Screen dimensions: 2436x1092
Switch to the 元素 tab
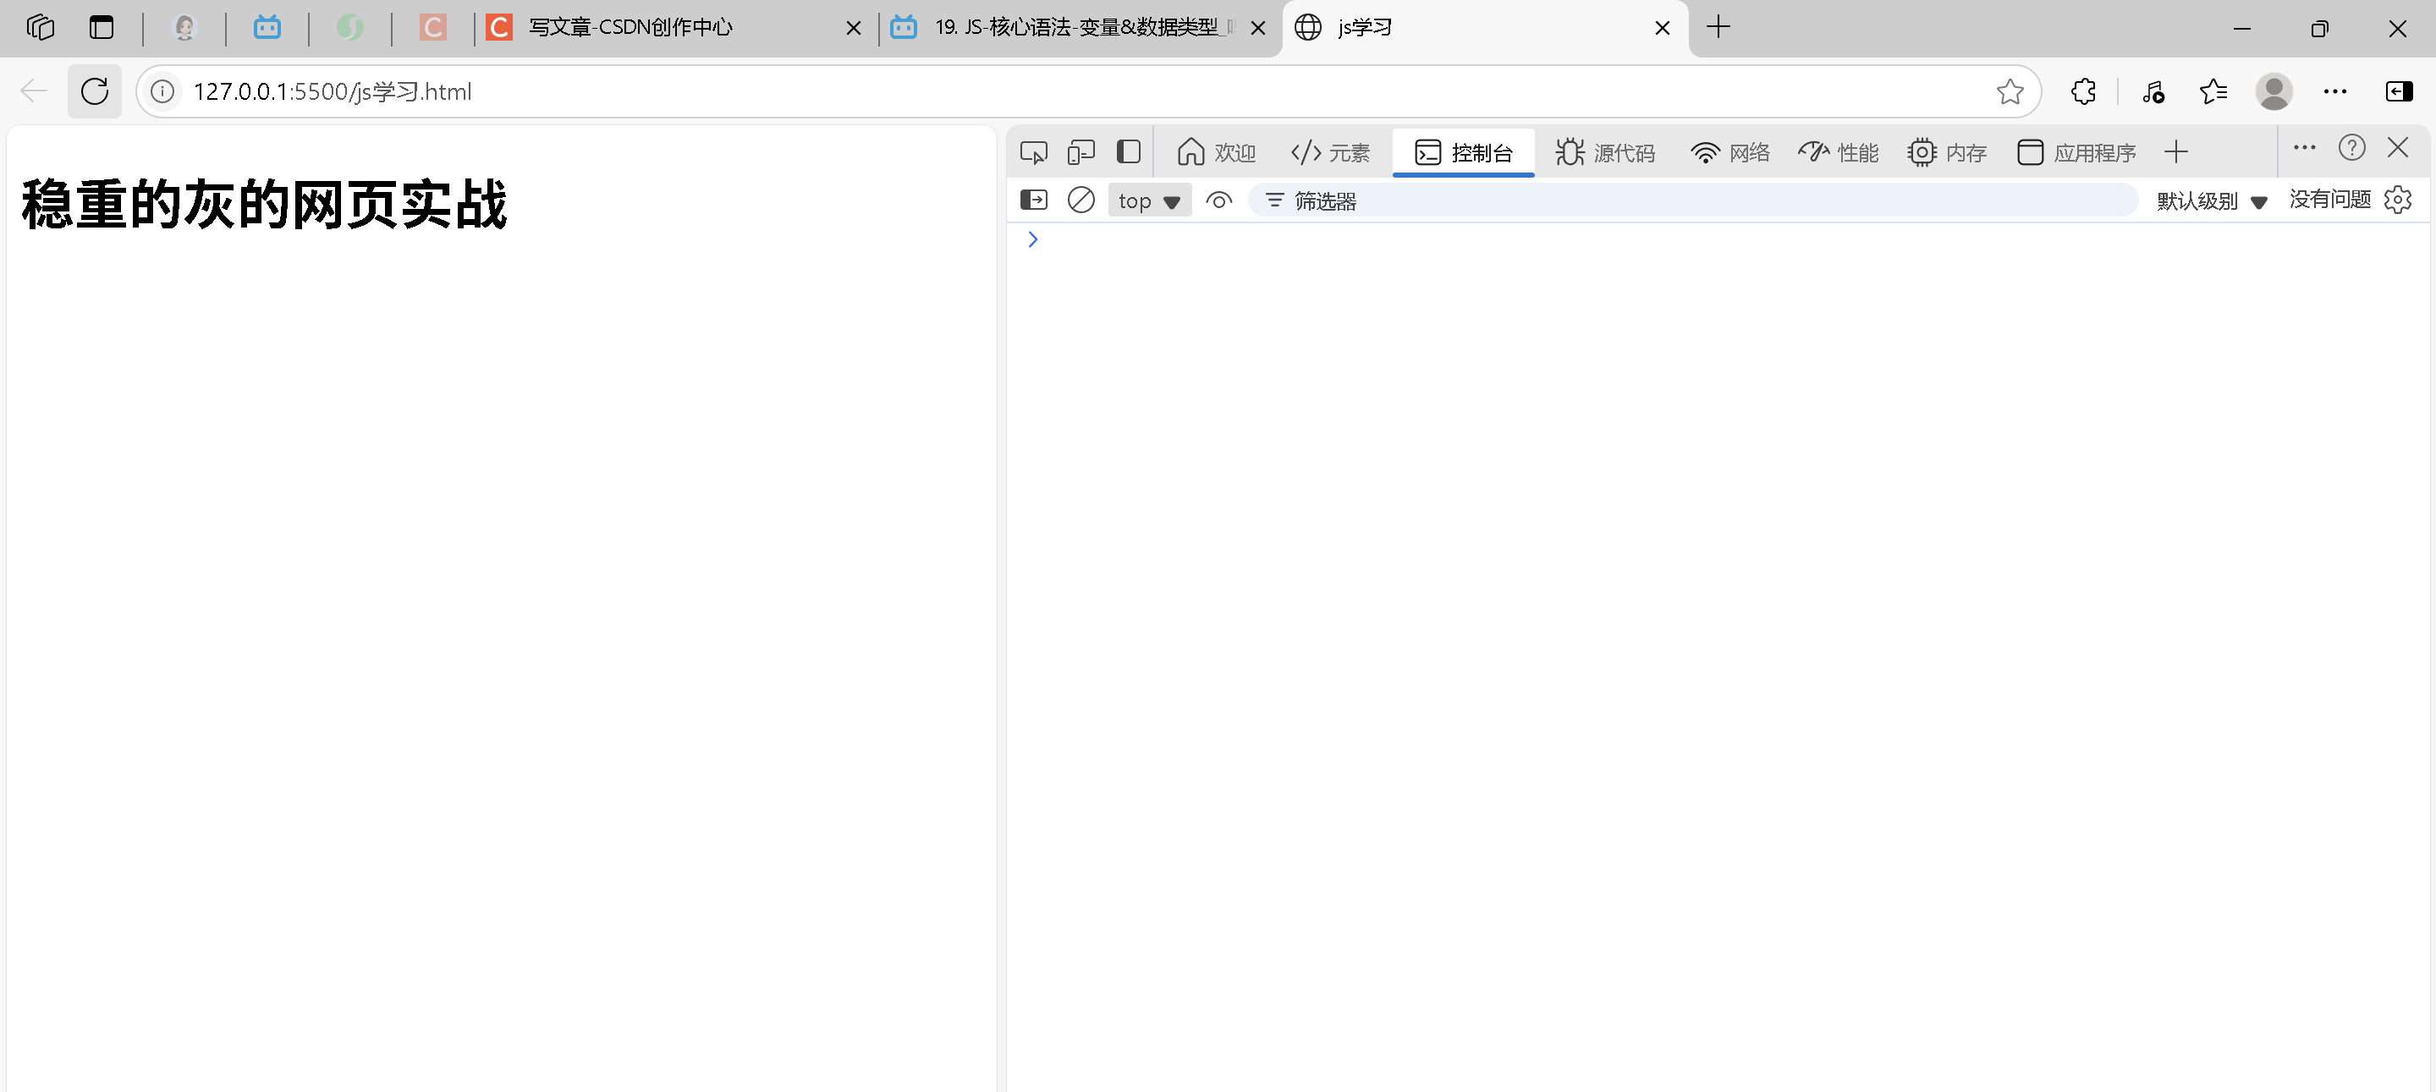click(x=1329, y=153)
